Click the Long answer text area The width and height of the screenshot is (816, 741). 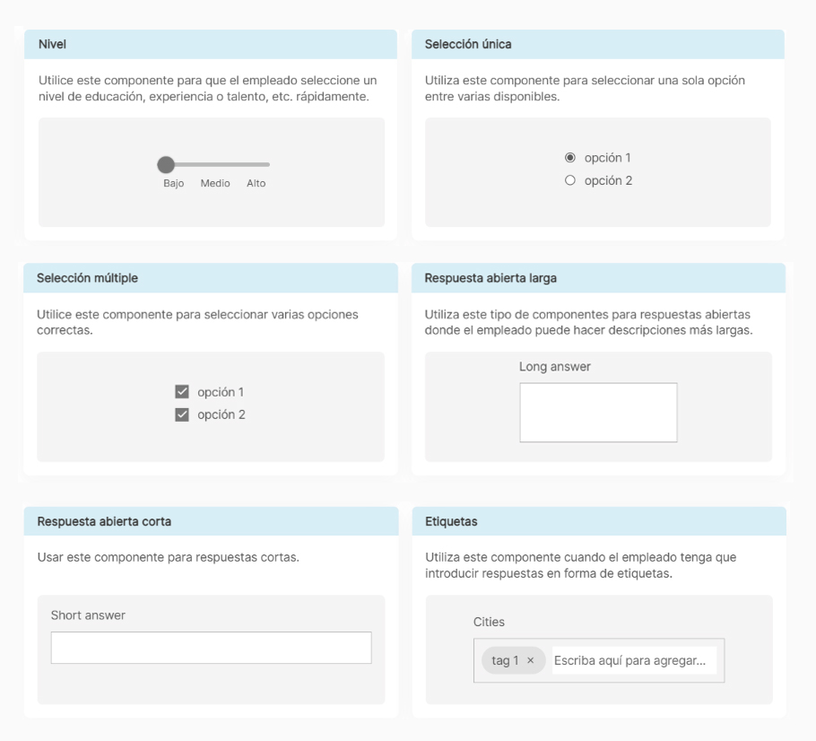coord(598,413)
